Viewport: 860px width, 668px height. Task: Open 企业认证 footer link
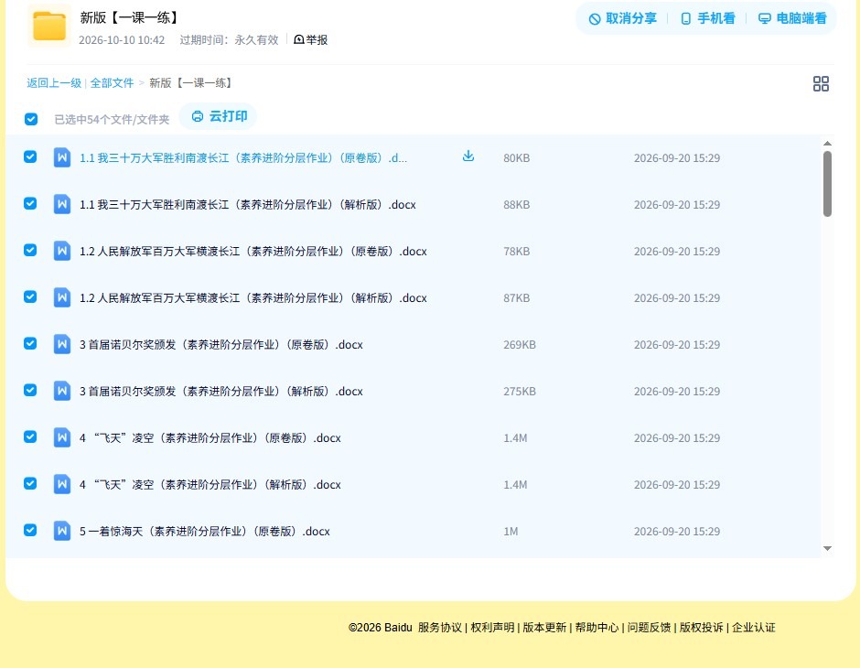point(754,628)
